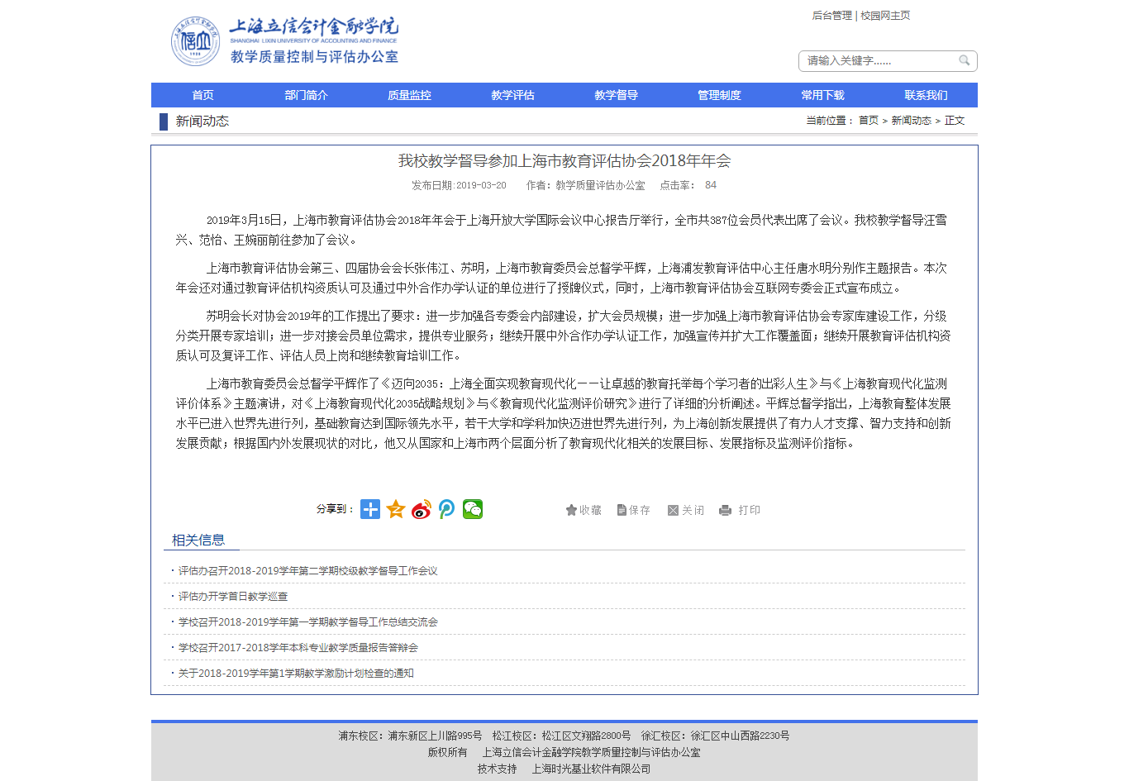Open the 教学督导 navigation item
Viewport: 1129px width, 781px height.
pos(617,95)
